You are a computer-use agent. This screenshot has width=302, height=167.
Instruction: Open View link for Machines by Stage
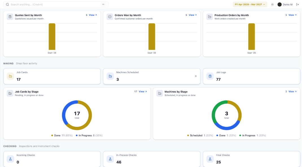(292, 92)
